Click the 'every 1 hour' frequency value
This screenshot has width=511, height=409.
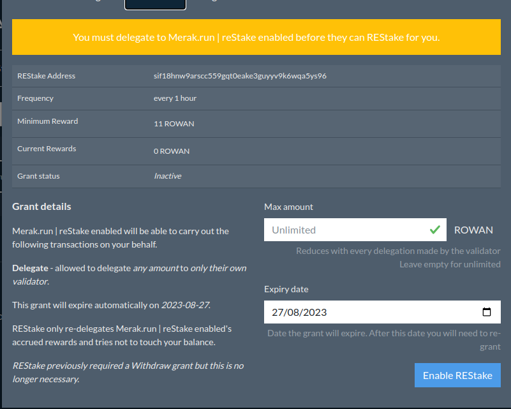coord(175,98)
